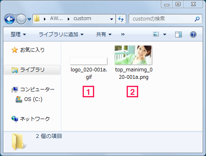
Task: Minimize the explorer window
Action: point(167,5)
